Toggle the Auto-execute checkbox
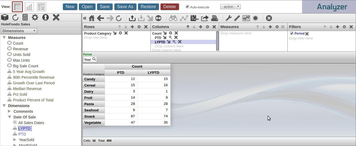This screenshot has width=356, height=146. tap(187, 6)
